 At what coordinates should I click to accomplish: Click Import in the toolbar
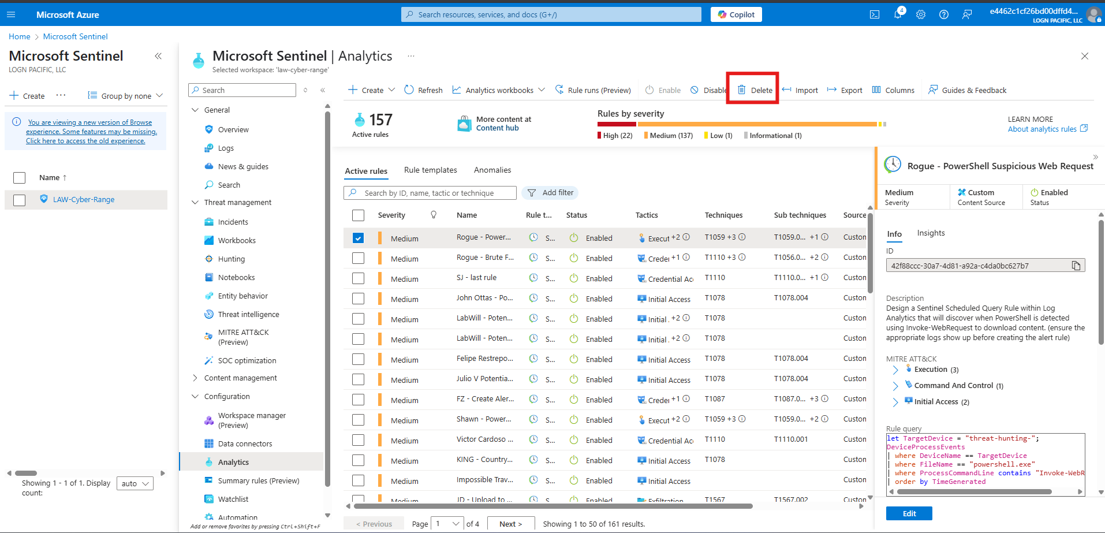tap(800, 90)
